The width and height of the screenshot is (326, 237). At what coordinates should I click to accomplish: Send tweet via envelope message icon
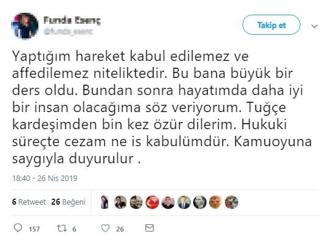(x=149, y=228)
